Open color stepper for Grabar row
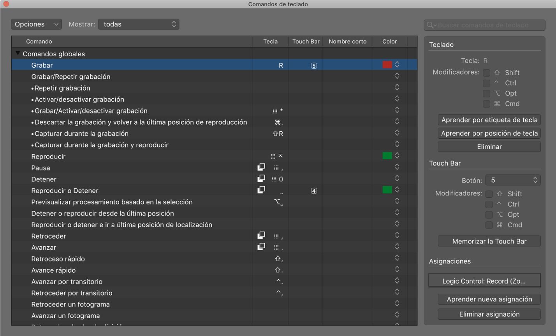This screenshot has height=336, width=556. [x=397, y=64]
